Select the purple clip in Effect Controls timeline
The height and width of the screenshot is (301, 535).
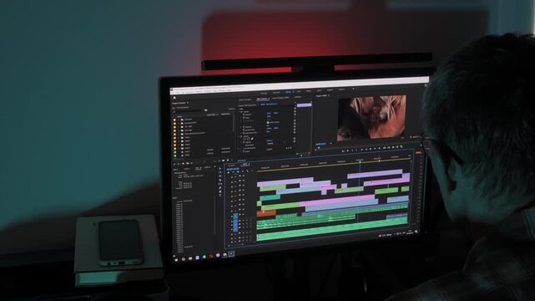[304, 105]
